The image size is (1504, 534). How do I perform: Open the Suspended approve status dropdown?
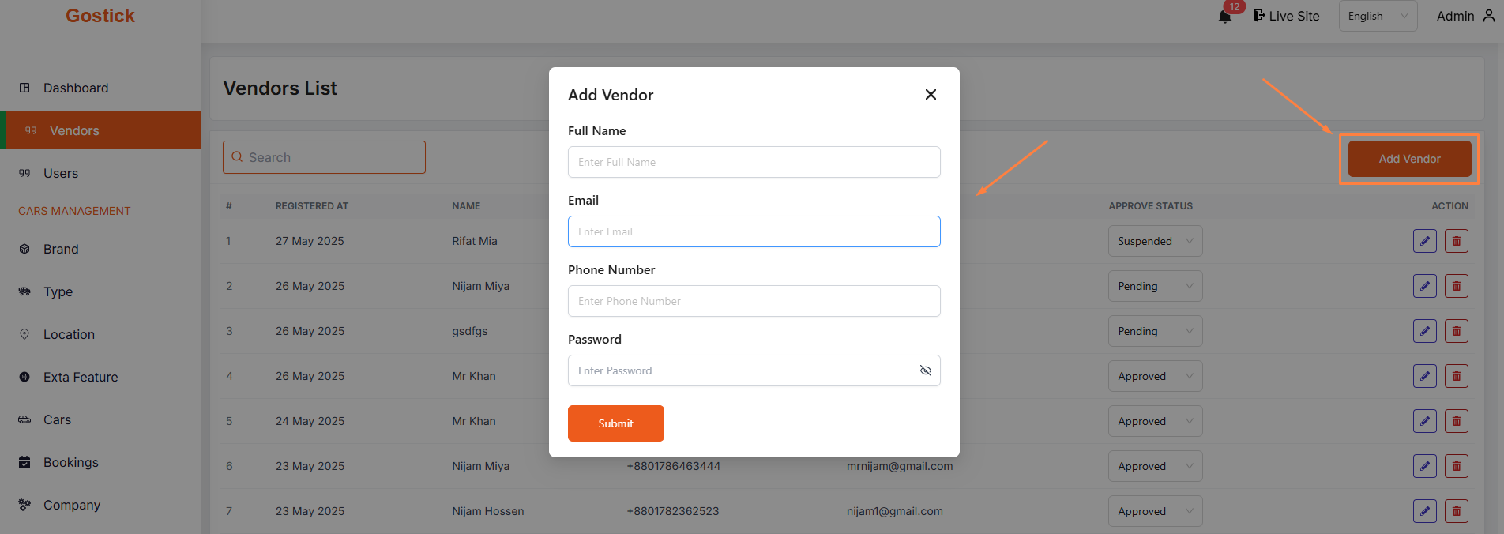click(x=1154, y=241)
